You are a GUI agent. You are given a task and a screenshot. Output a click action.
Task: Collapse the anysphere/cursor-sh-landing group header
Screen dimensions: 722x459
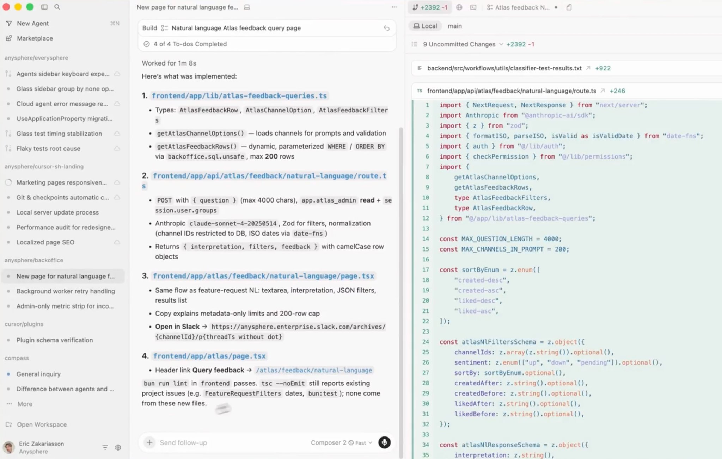[x=44, y=166]
